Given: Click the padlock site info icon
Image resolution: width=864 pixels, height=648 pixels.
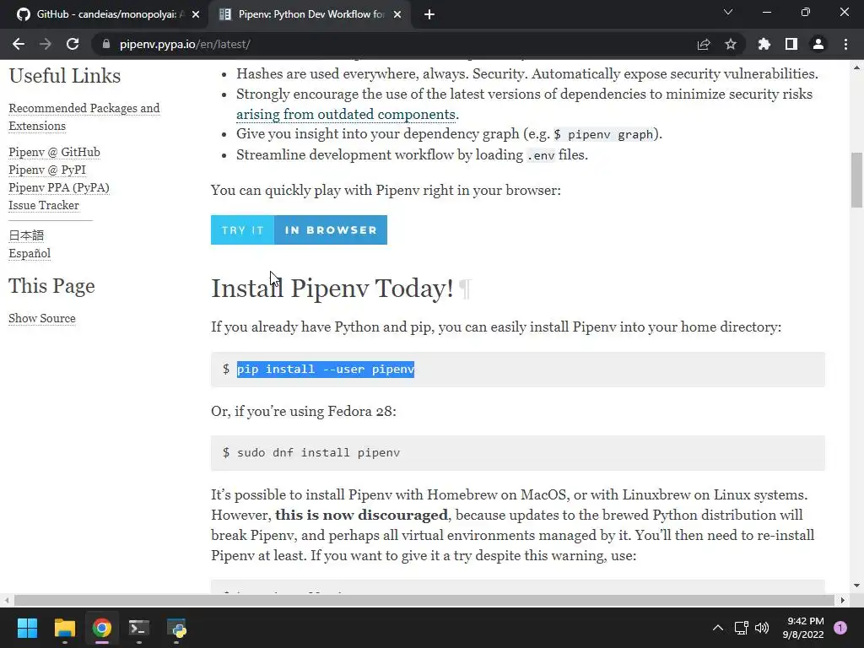Looking at the screenshot, I should coord(105,44).
